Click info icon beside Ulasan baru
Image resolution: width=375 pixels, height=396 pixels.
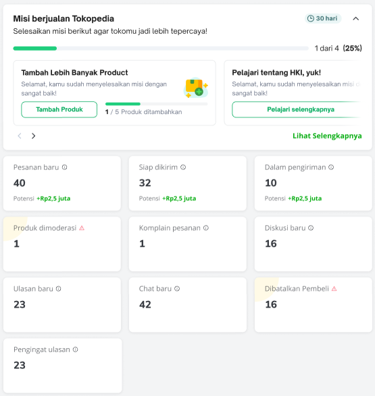[x=58, y=289]
